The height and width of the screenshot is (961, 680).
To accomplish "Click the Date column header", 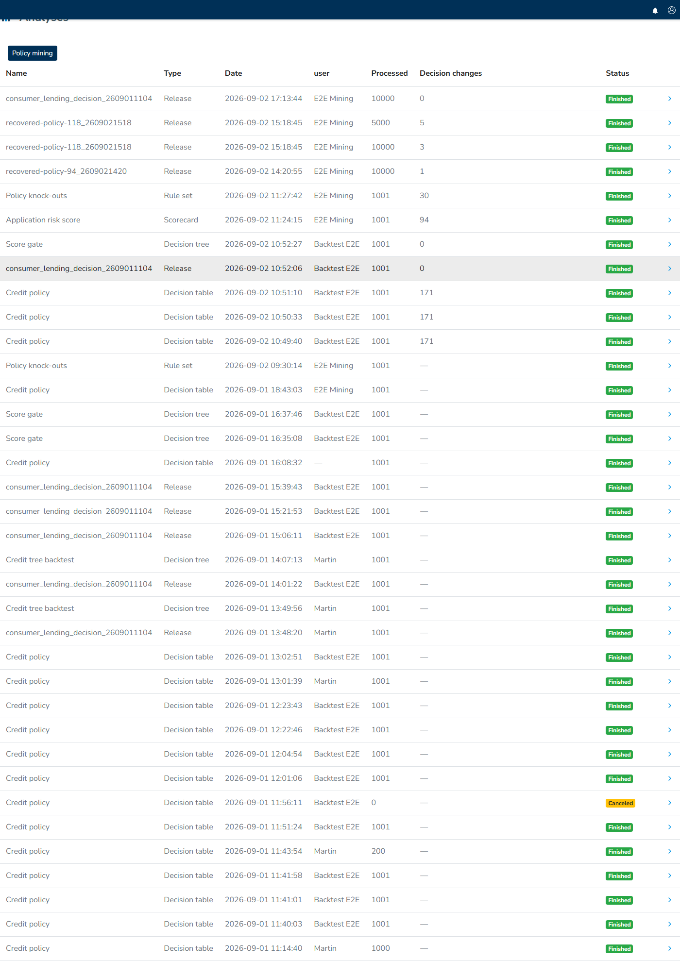I will pyautogui.click(x=234, y=73).
